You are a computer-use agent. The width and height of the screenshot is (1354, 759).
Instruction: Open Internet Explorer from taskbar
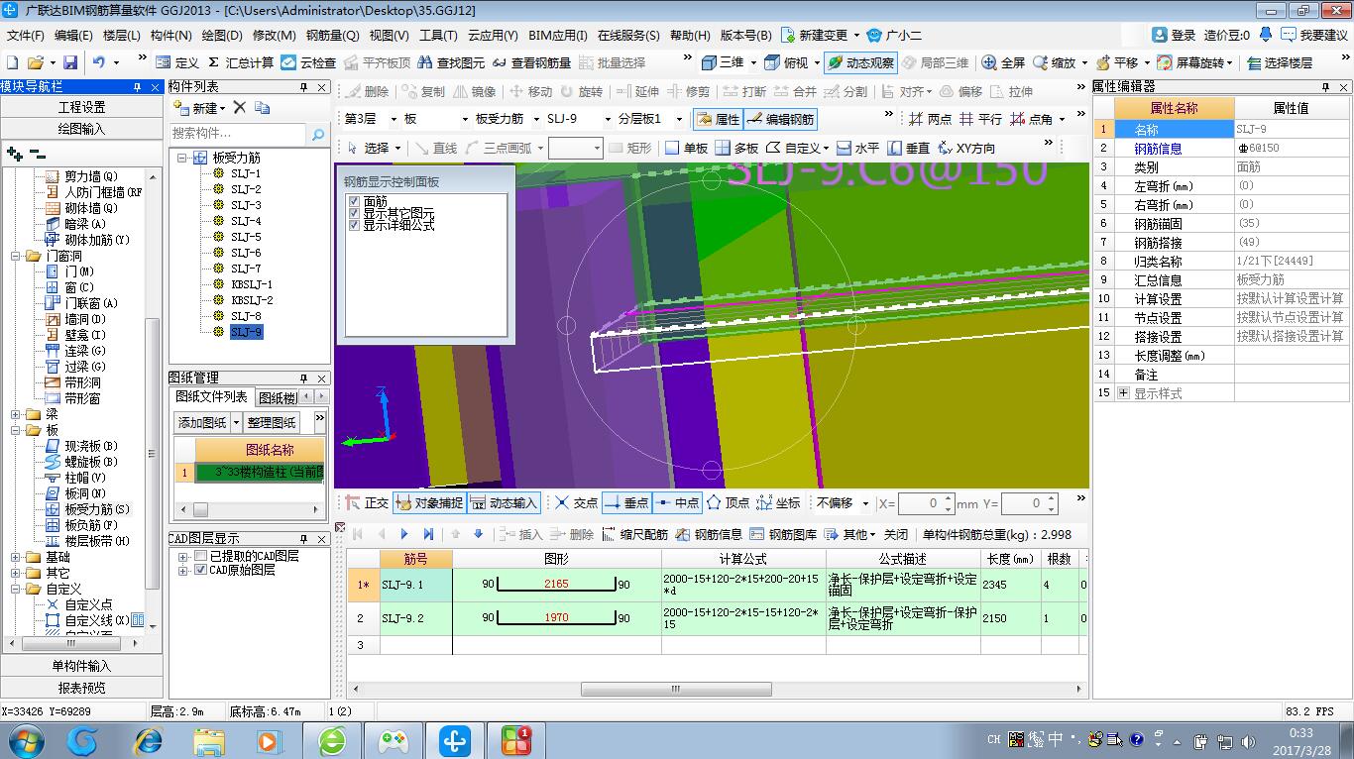(149, 740)
